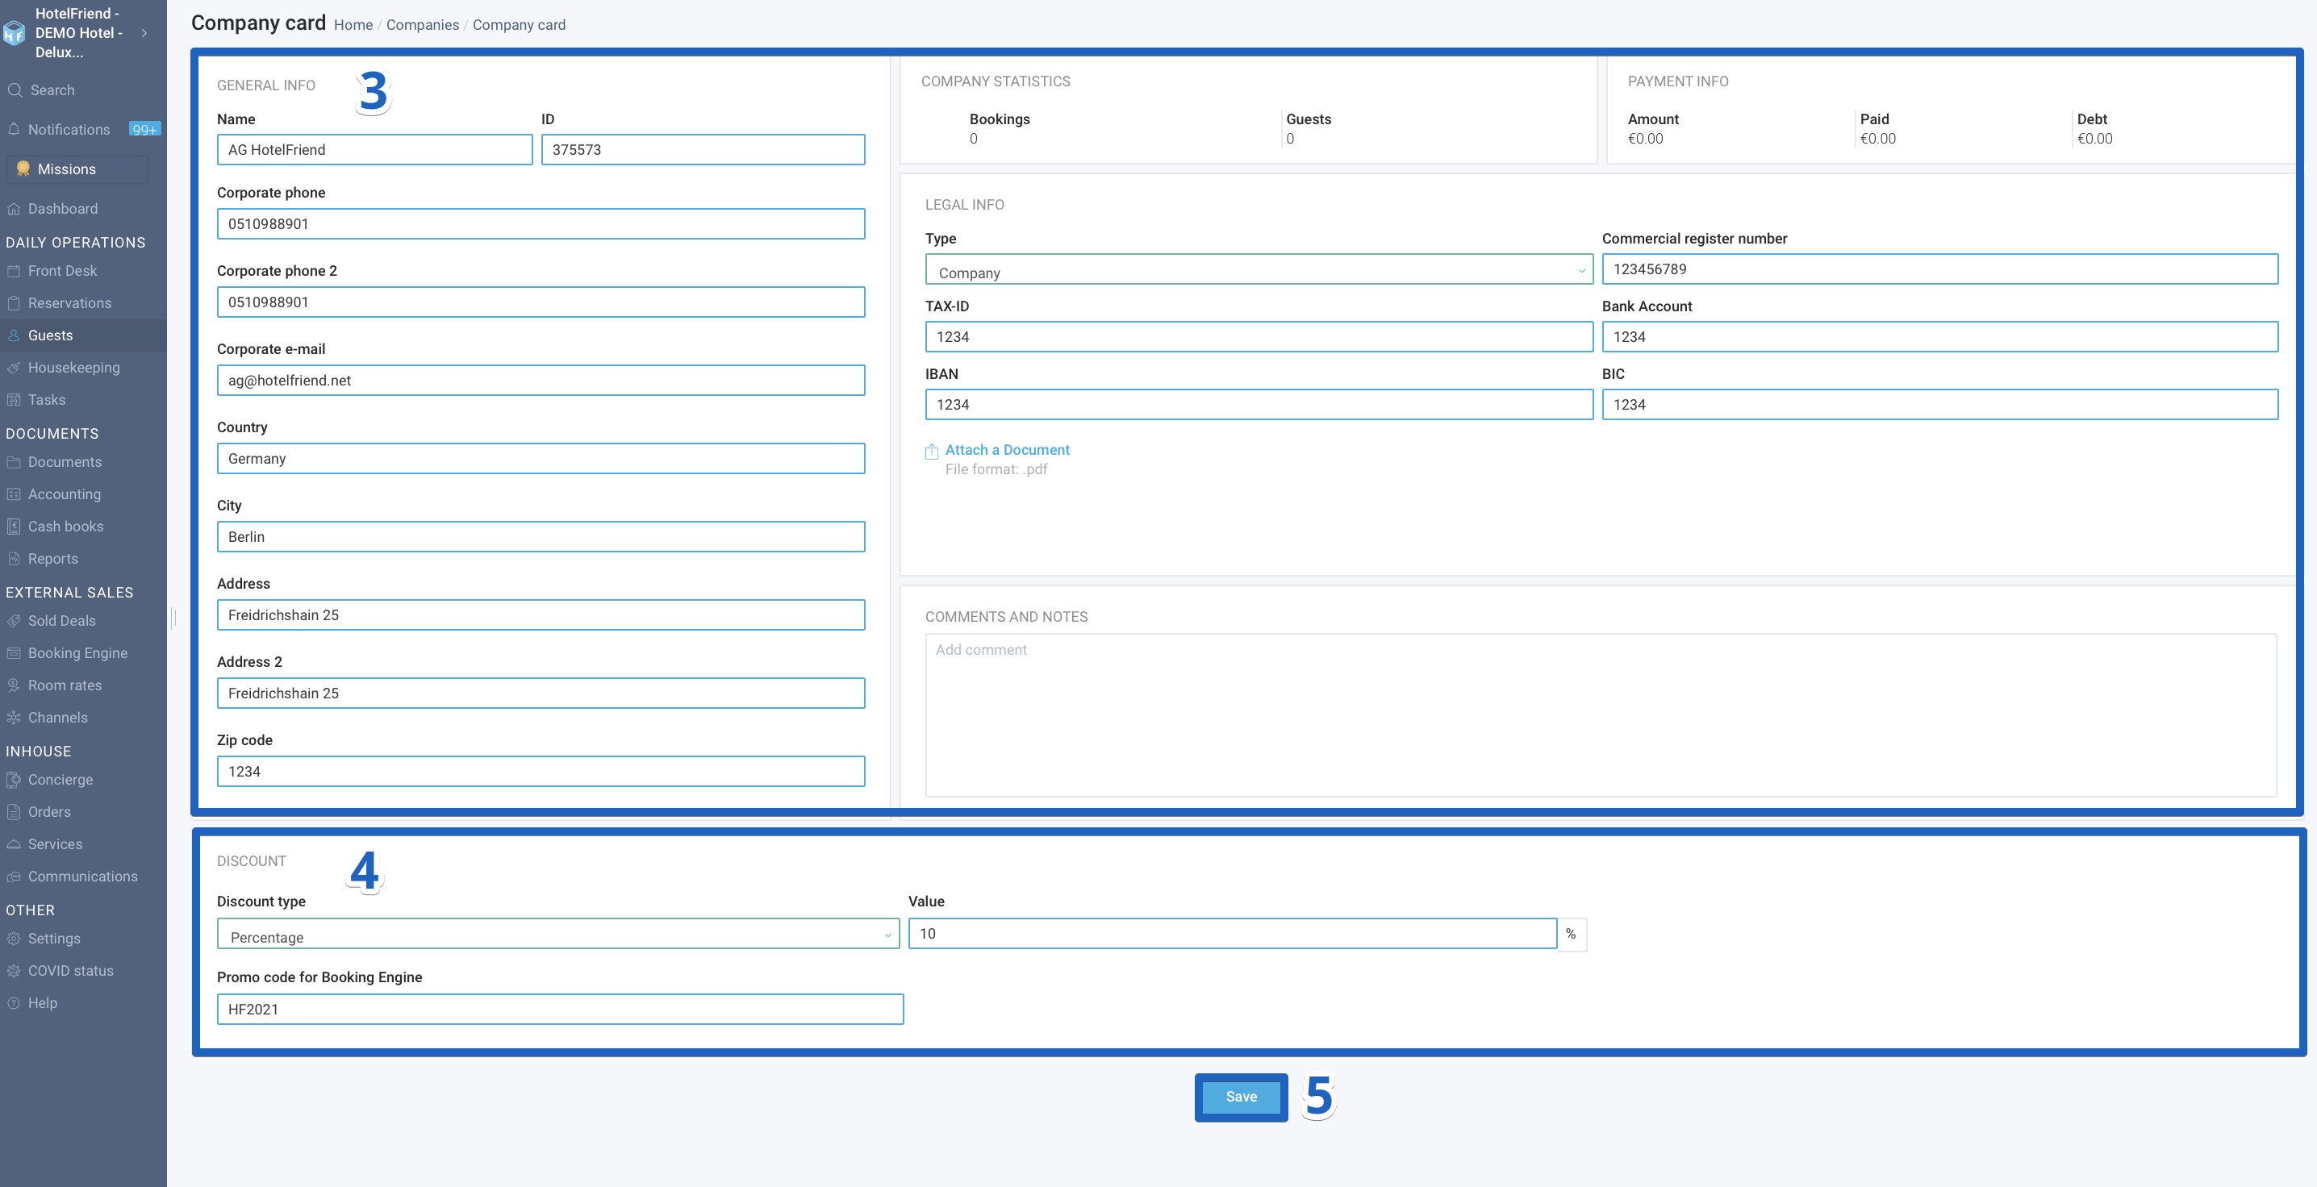Image resolution: width=2317 pixels, height=1187 pixels.
Task: Click the HotelFriend logo icon
Action: click(14, 33)
